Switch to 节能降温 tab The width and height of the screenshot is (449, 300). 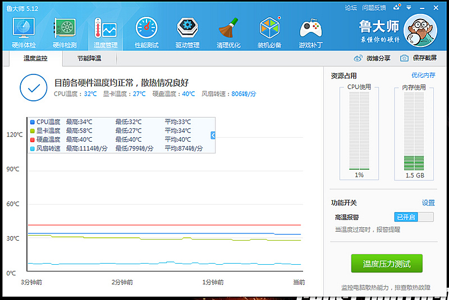click(x=89, y=58)
